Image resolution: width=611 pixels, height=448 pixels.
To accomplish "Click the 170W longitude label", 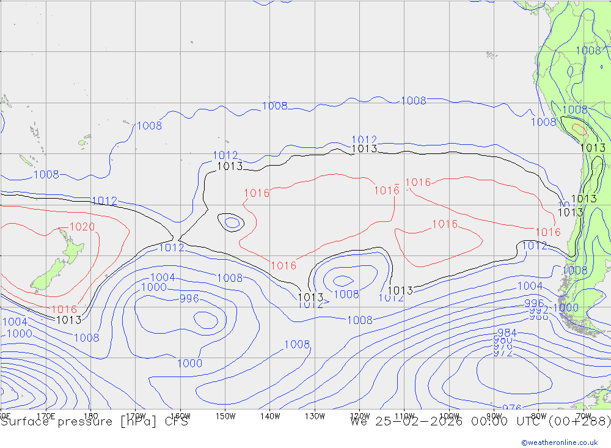I will tap(136, 416).
